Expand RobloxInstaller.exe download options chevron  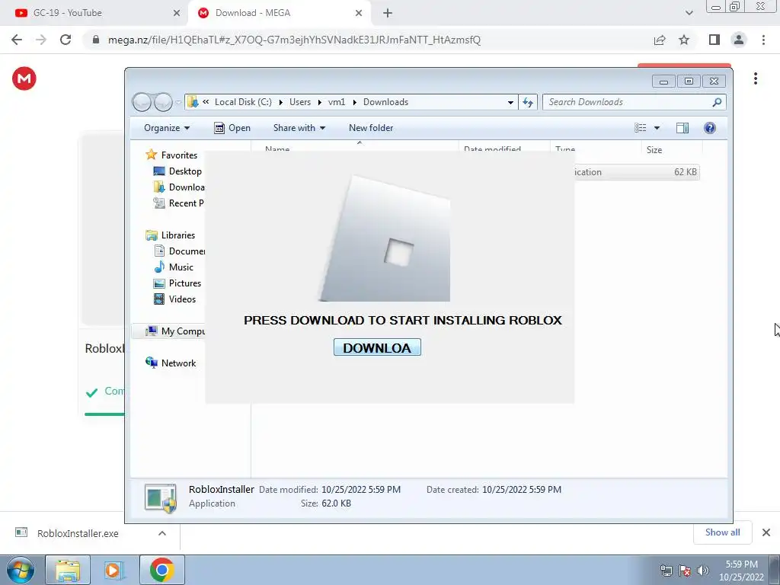(x=162, y=533)
